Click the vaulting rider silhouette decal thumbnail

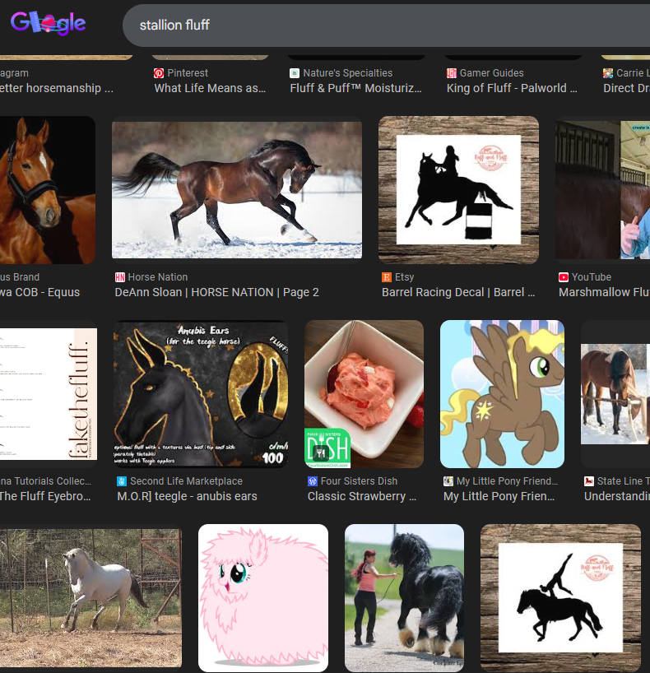560,598
